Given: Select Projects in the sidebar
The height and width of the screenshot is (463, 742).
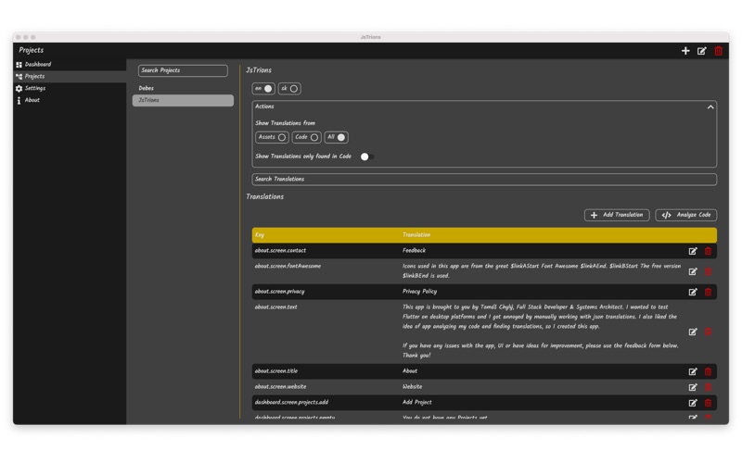Looking at the screenshot, I should [70, 76].
